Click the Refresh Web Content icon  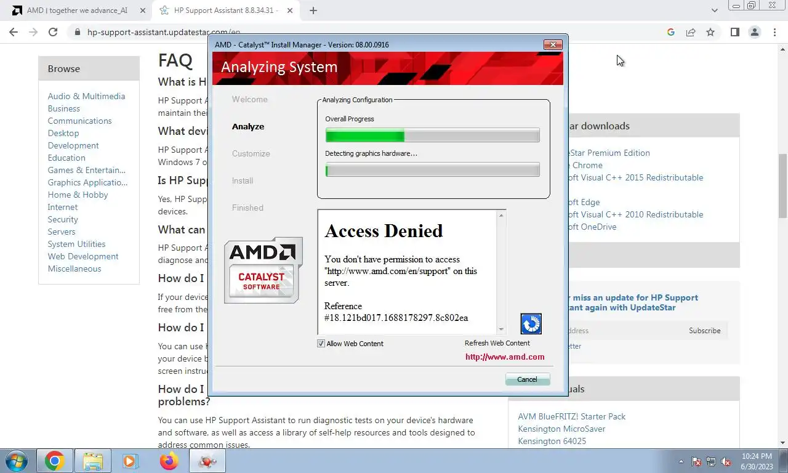pyautogui.click(x=531, y=324)
